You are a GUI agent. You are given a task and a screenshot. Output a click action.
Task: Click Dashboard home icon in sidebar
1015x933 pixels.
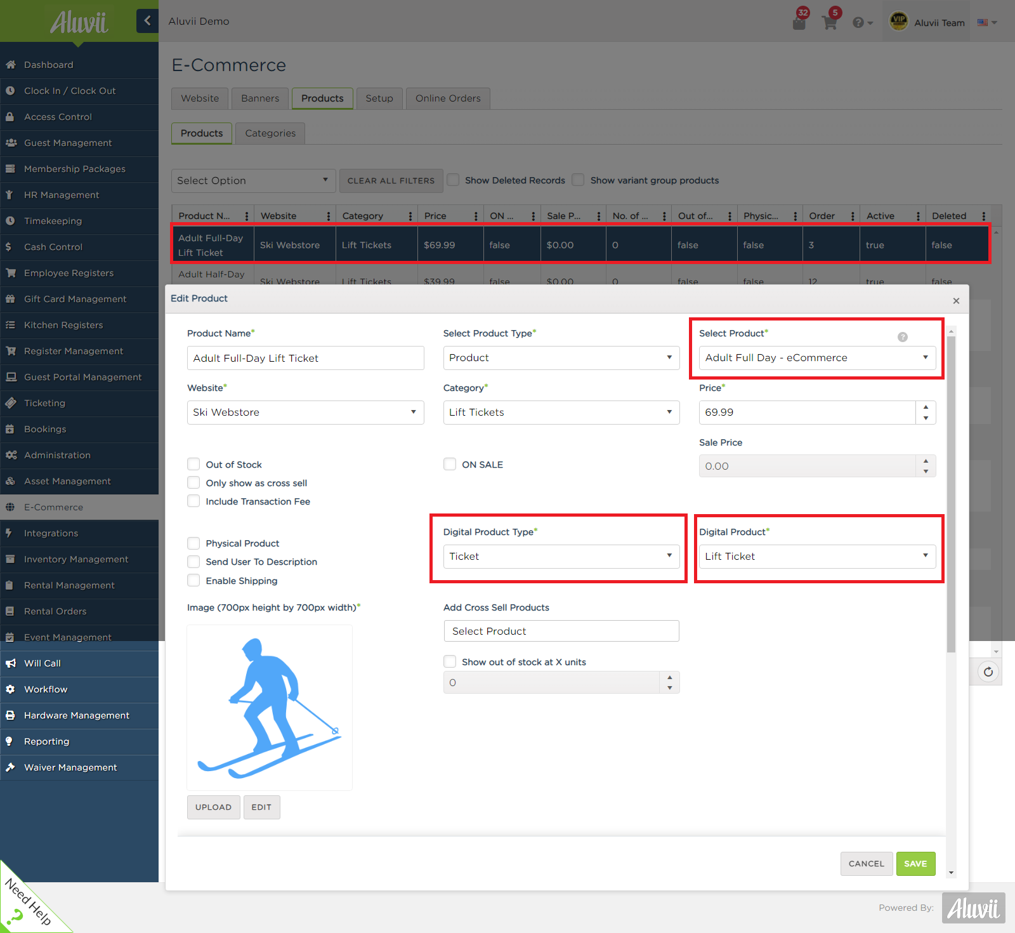click(x=10, y=65)
